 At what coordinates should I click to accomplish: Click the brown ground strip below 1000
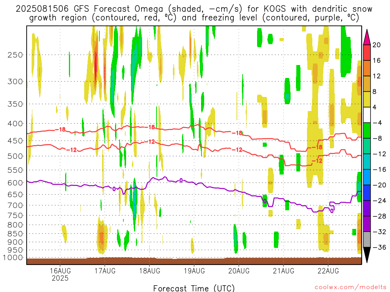click(x=194, y=261)
